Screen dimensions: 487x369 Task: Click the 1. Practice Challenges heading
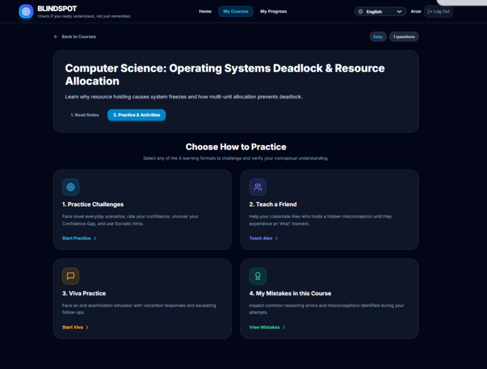[x=93, y=204]
